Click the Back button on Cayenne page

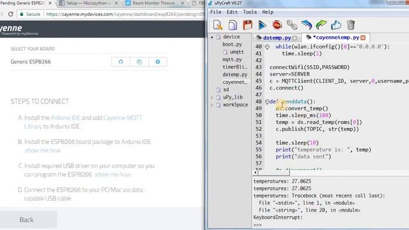26,220
